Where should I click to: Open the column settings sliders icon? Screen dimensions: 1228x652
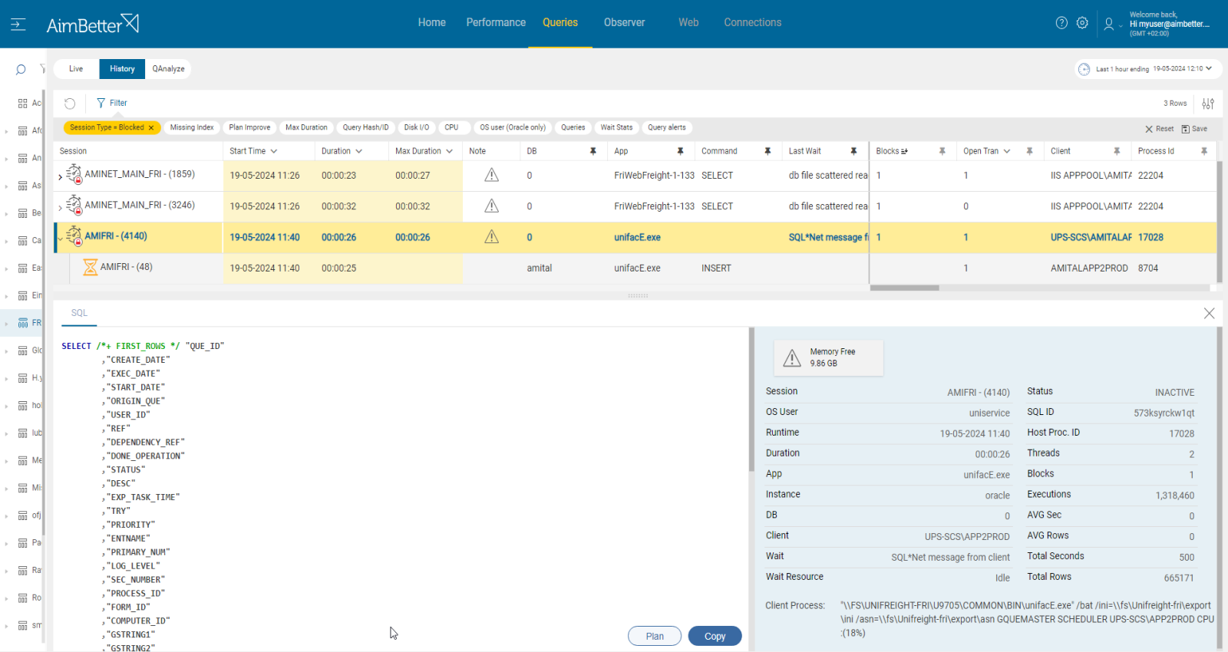point(1208,104)
